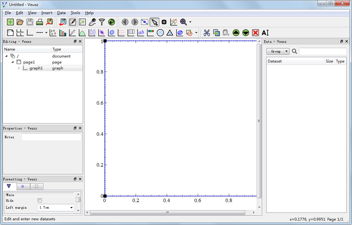Click the print document icon
The height and width of the screenshot is (225, 352).
pyautogui.click(x=40, y=22)
